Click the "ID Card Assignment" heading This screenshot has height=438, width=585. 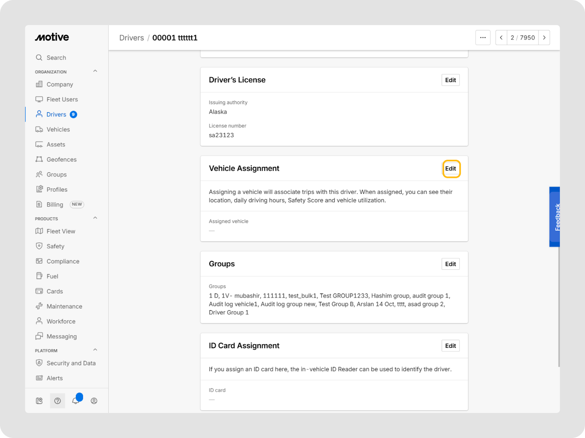tap(244, 346)
